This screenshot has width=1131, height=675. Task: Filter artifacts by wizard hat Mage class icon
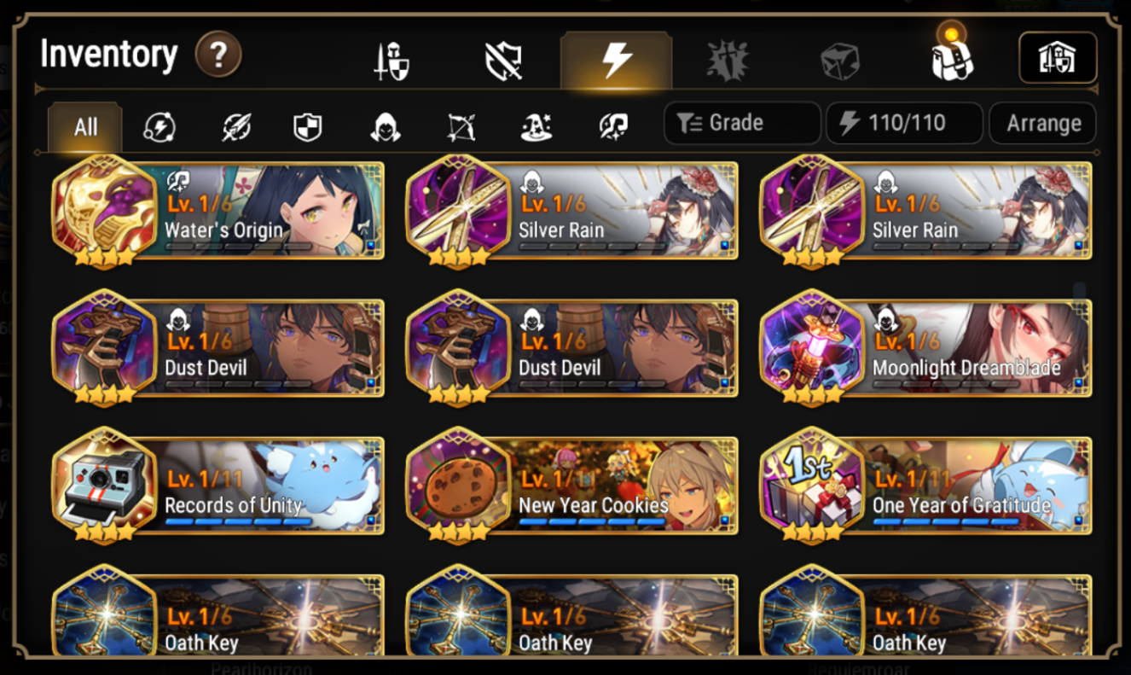coord(536,127)
